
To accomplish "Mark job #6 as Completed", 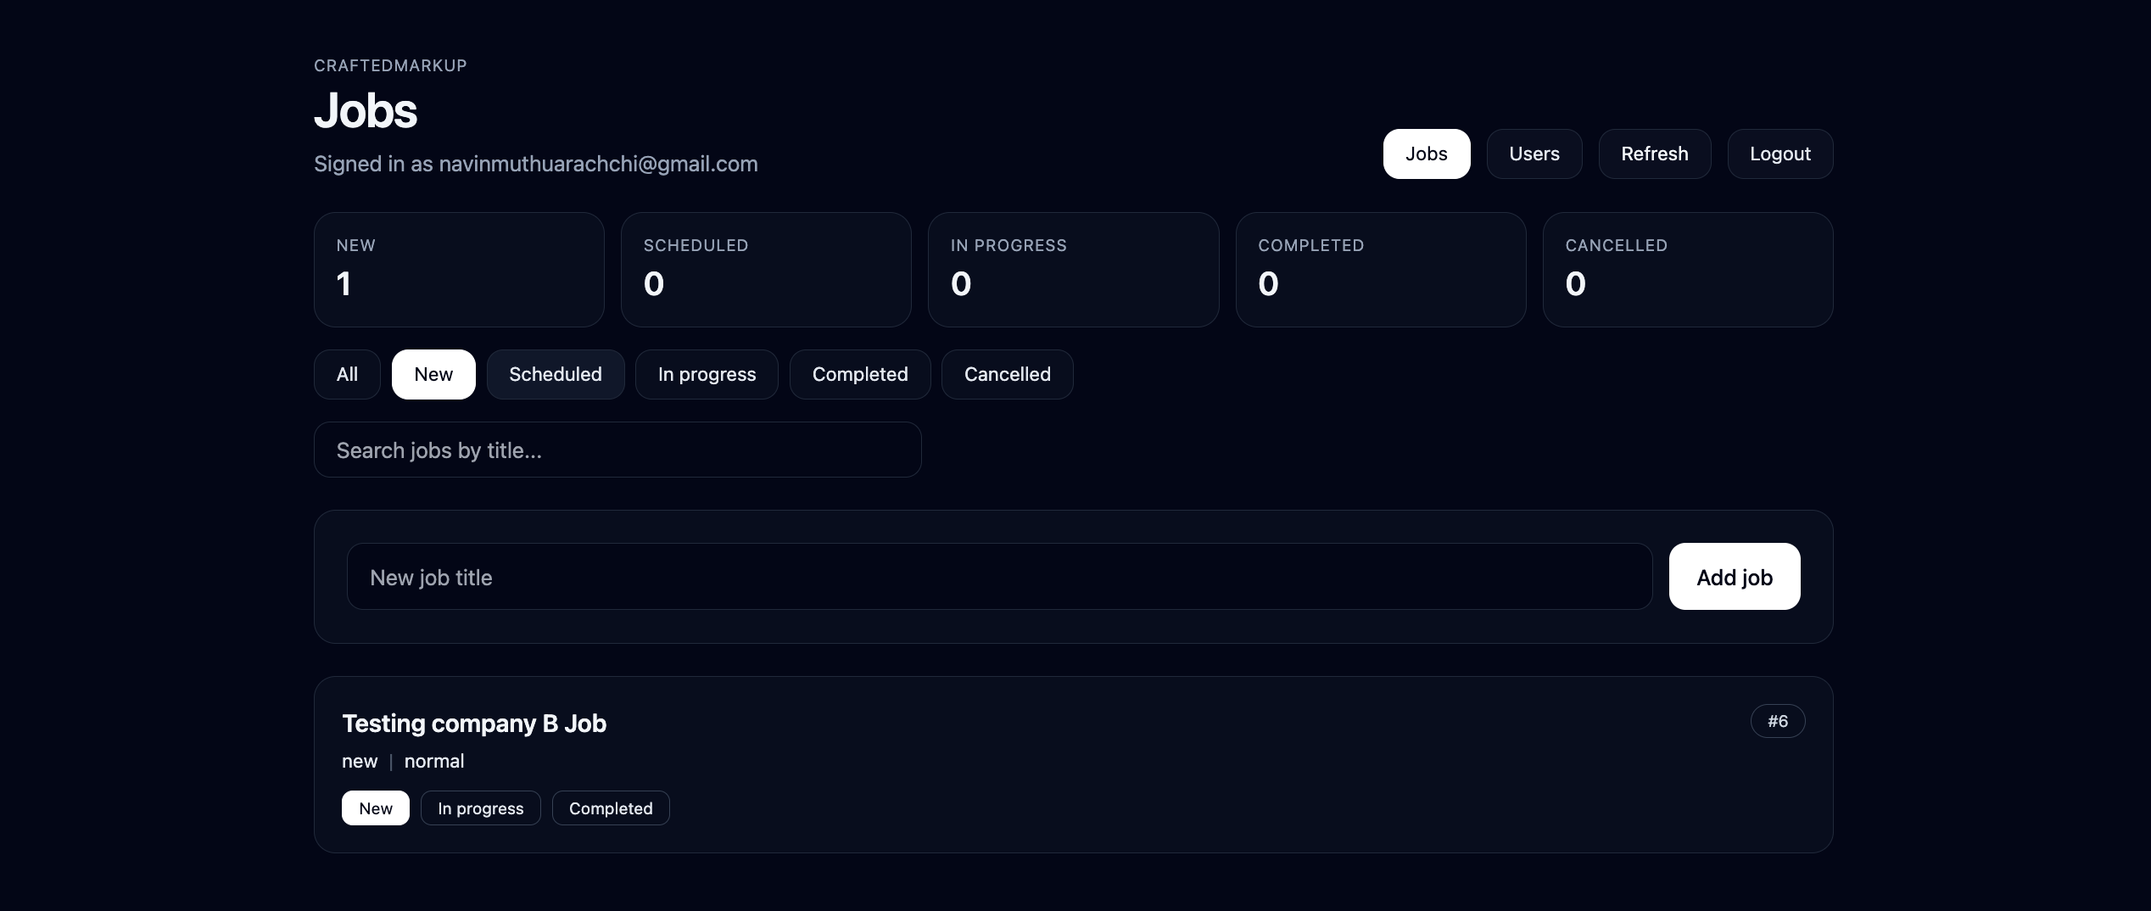I will (x=611, y=808).
